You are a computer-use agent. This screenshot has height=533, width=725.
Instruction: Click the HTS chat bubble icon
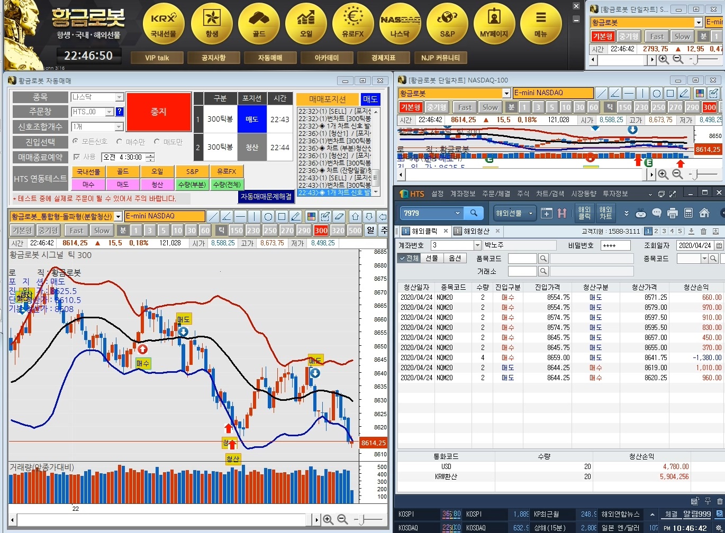[x=657, y=213]
